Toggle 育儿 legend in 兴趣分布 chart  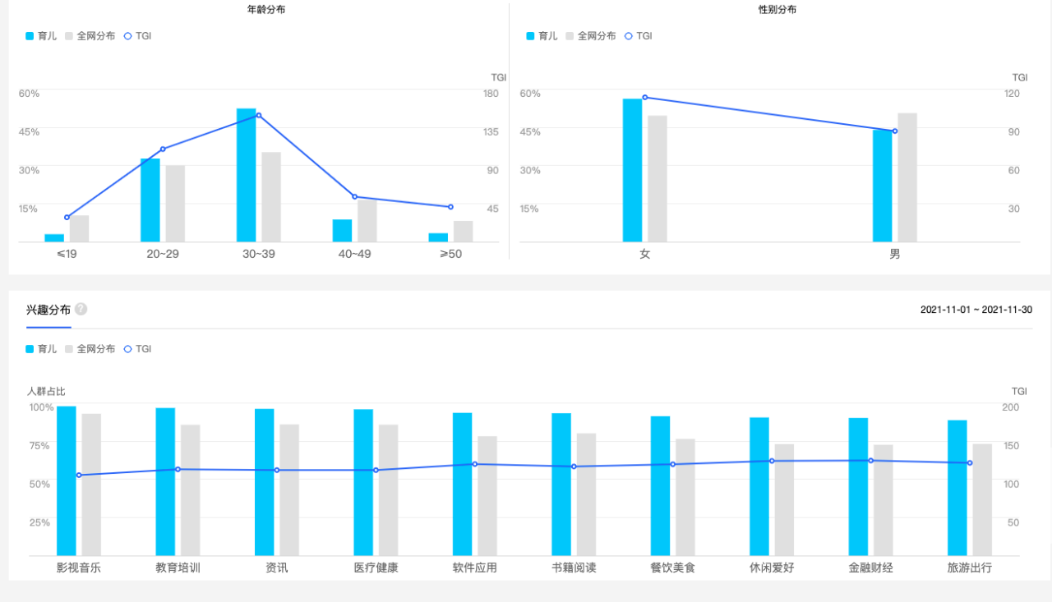41,349
